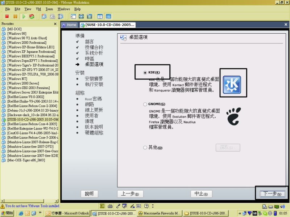Open the Windows menu
Image resolution: width=290 pixels, height=217 pixels.
click(64, 9)
